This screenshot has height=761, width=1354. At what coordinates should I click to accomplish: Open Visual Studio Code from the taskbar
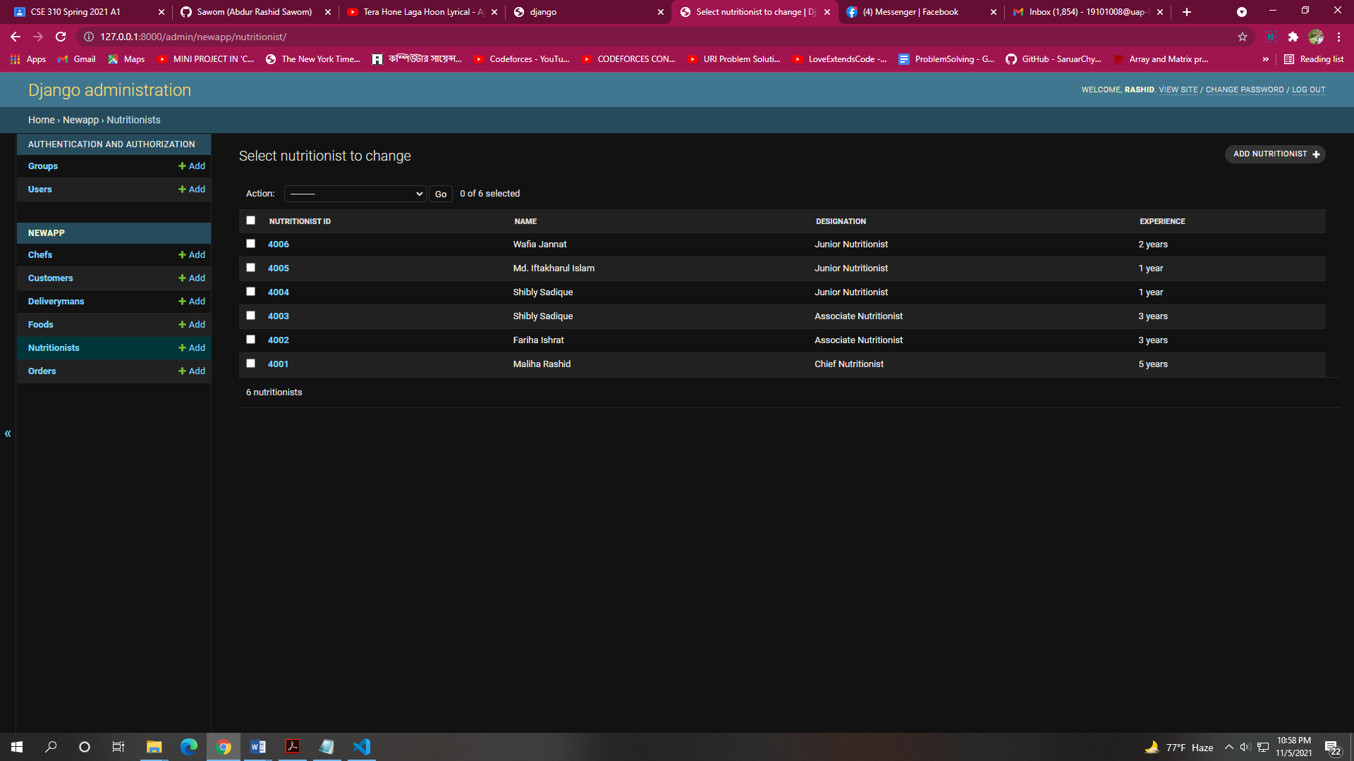pyautogui.click(x=362, y=747)
